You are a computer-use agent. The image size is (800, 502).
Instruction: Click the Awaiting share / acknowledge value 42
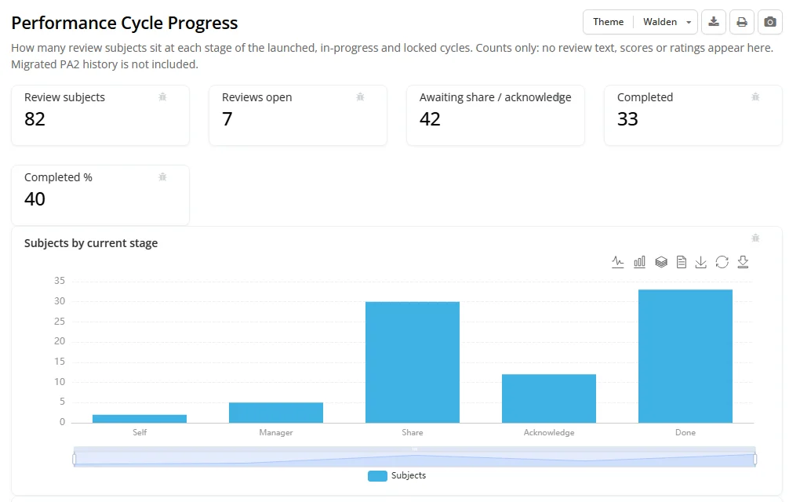click(430, 119)
